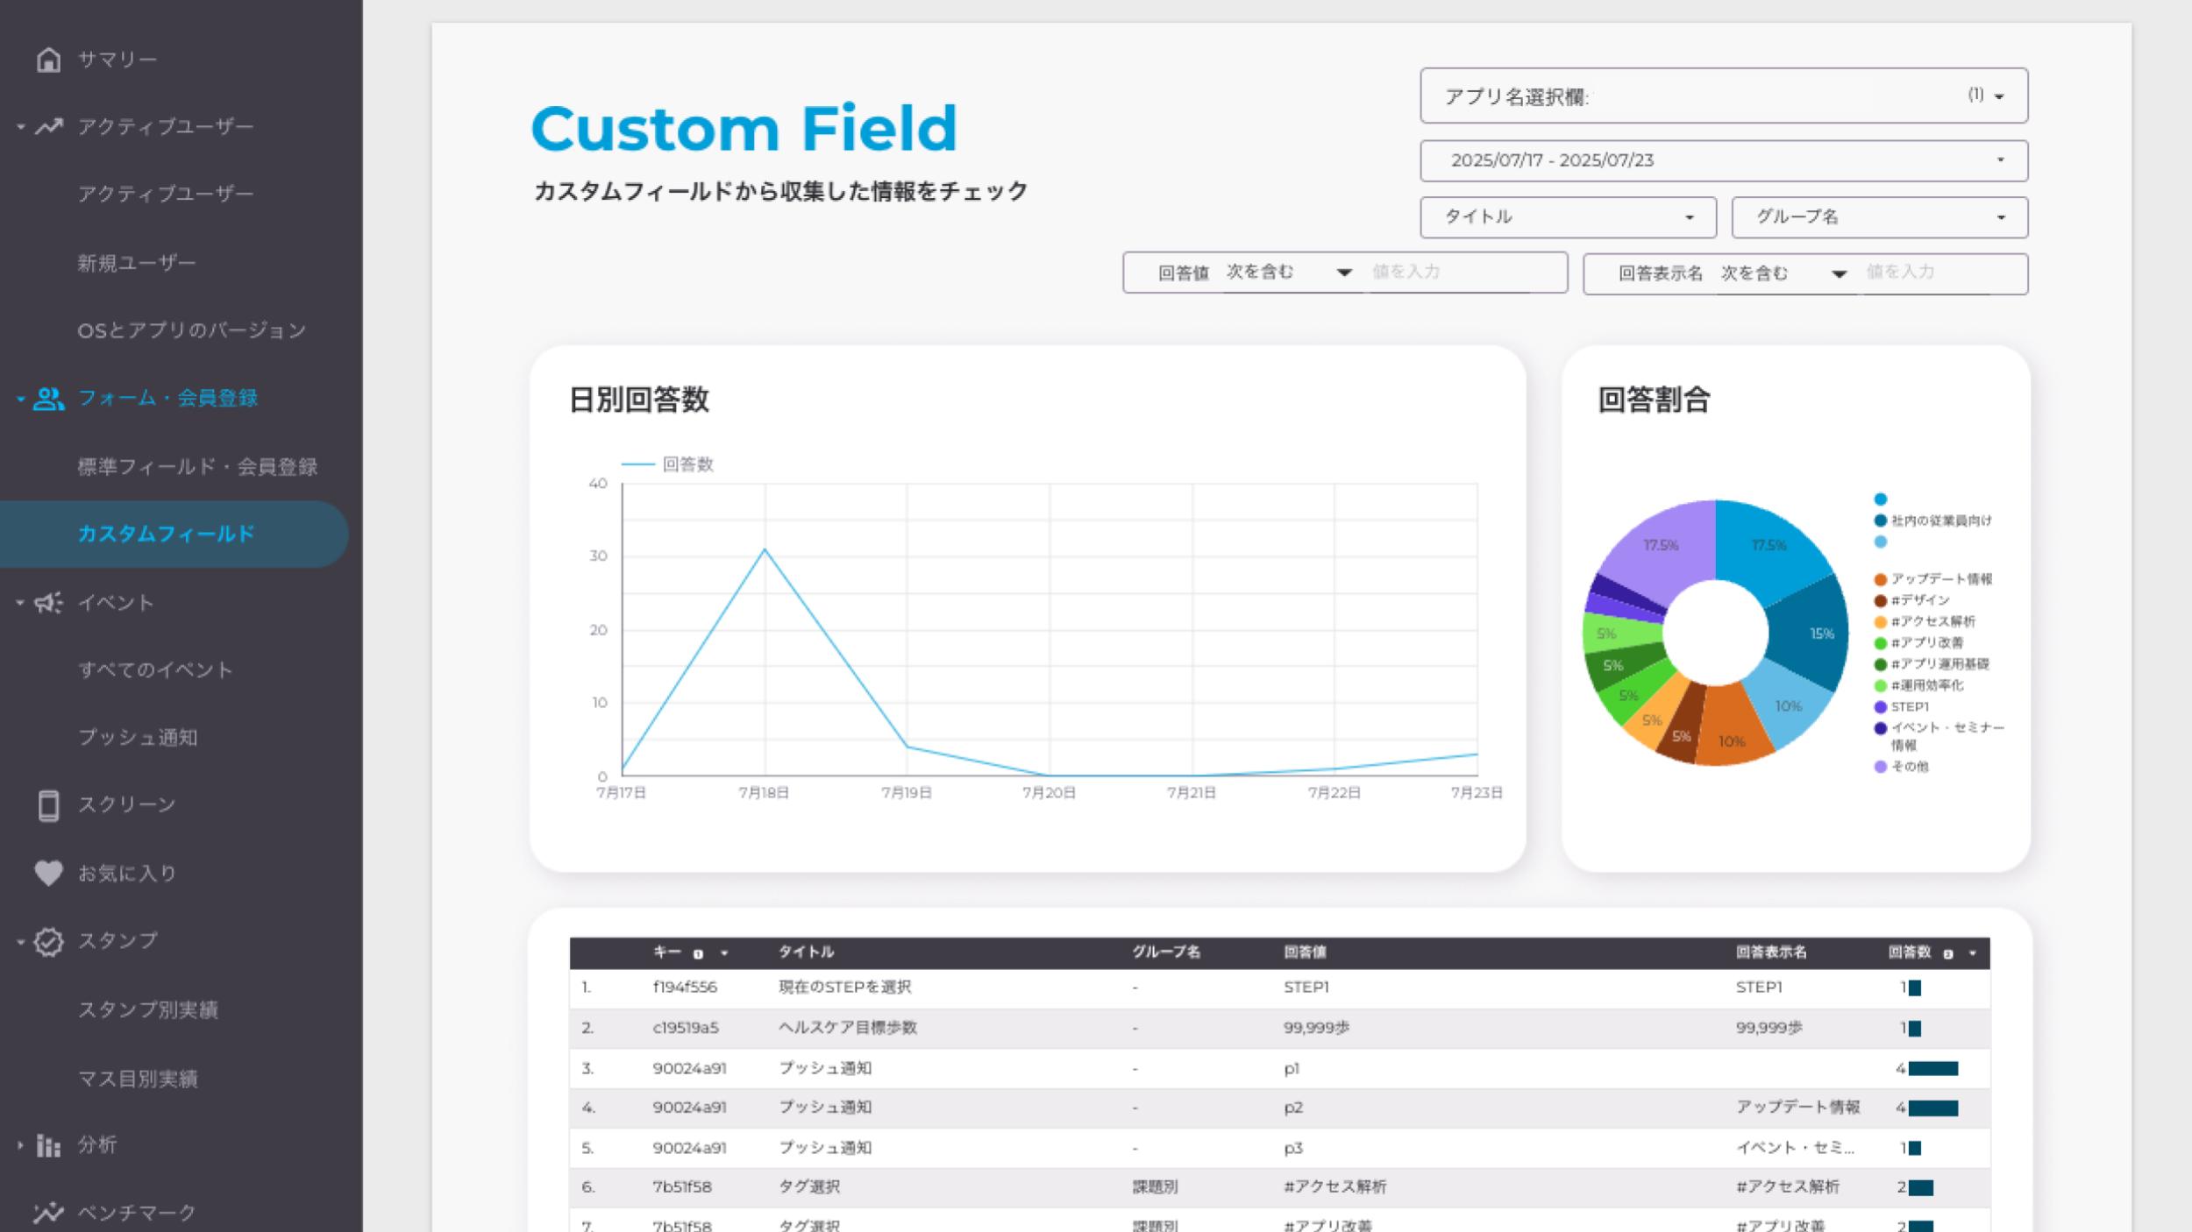Click the 回答数 line chart legend

[x=668, y=464]
